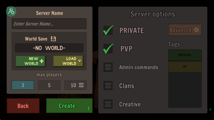Enable the SURVIVAL tag
This screenshot has height=120, width=214.
coord(185,55)
